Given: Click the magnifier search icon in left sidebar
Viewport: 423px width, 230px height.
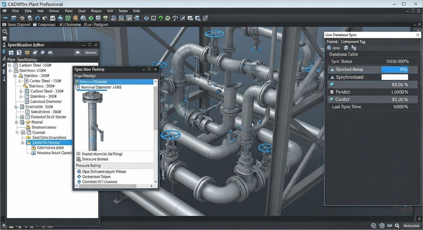Looking at the screenshot, I should (5, 32).
